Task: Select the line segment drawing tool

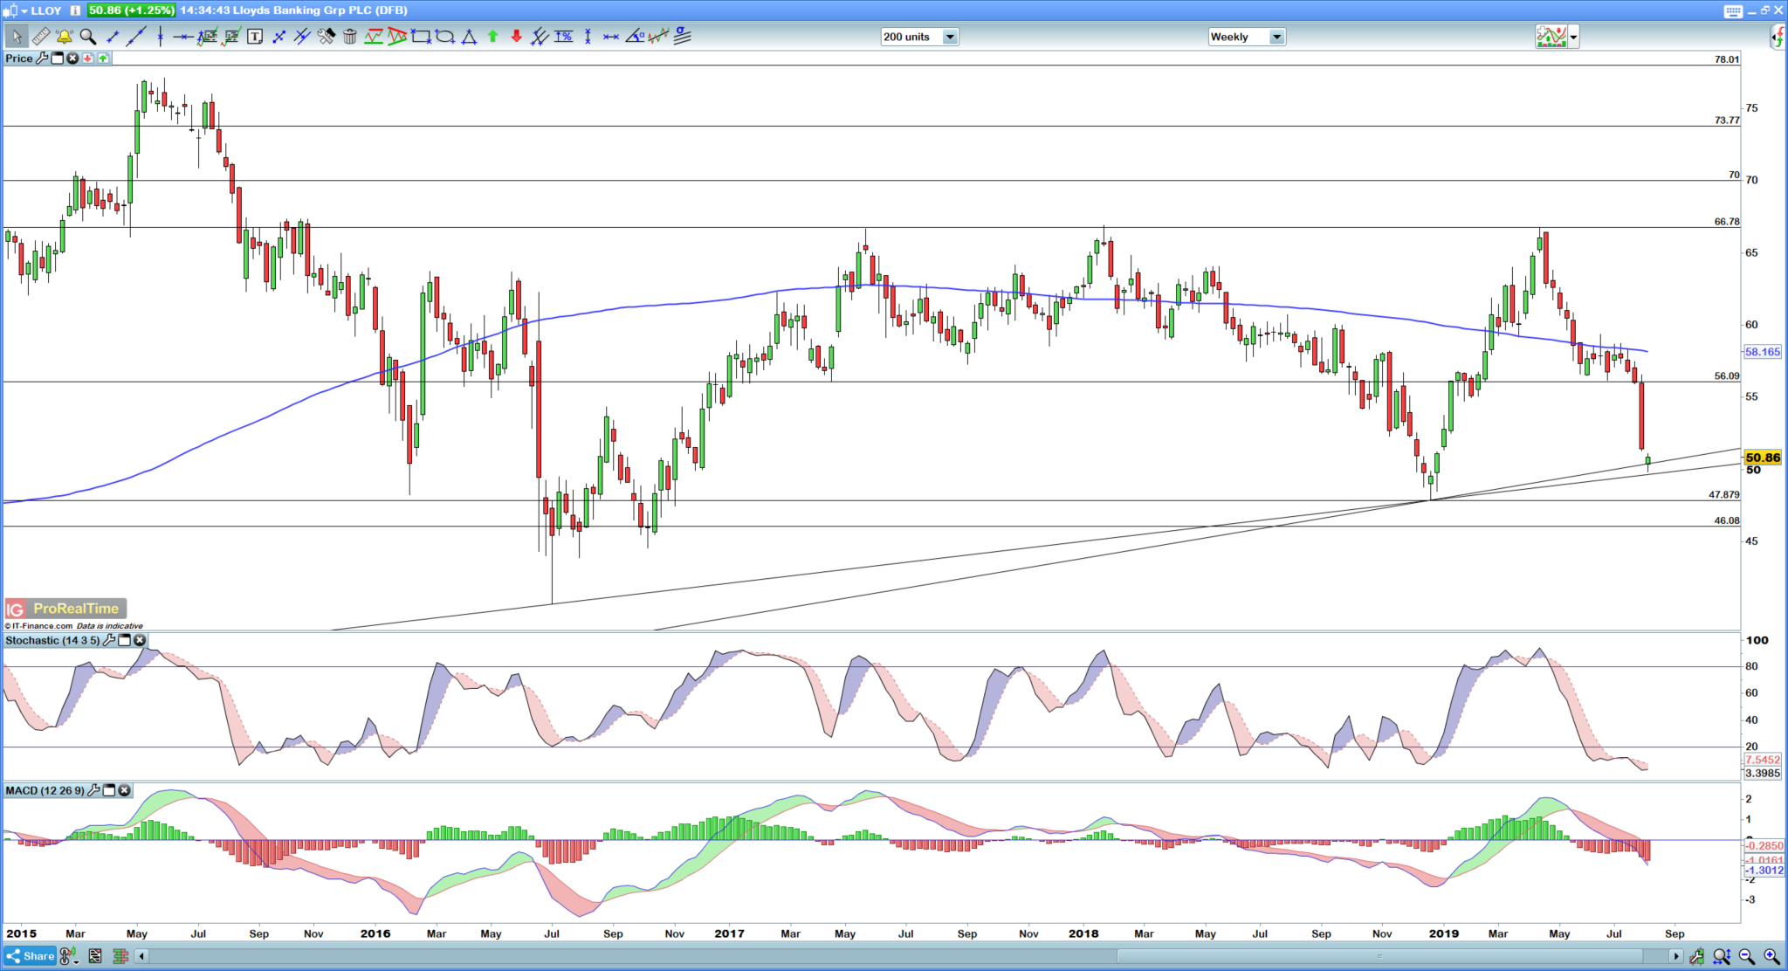Action: point(113,37)
